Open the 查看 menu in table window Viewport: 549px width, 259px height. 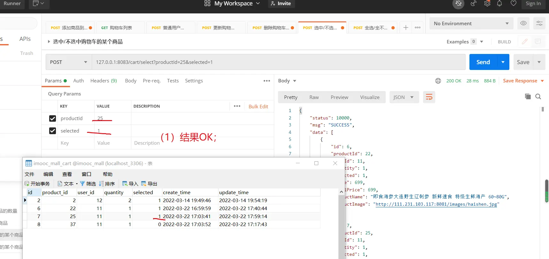click(x=67, y=174)
